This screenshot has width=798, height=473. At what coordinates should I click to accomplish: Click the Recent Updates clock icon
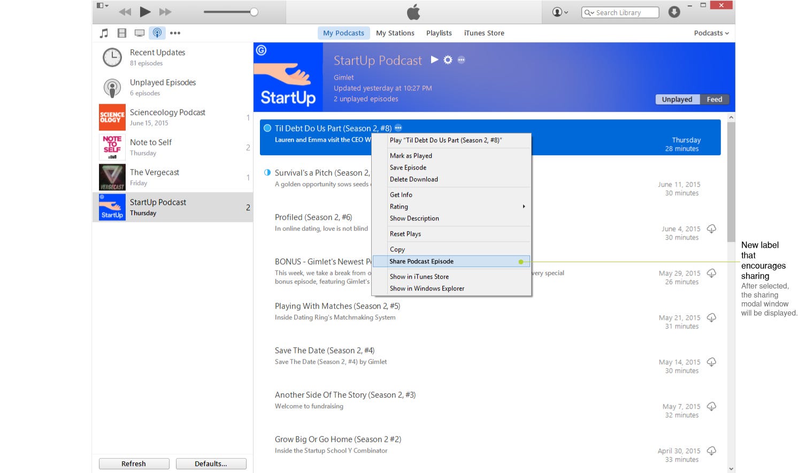(112, 57)
